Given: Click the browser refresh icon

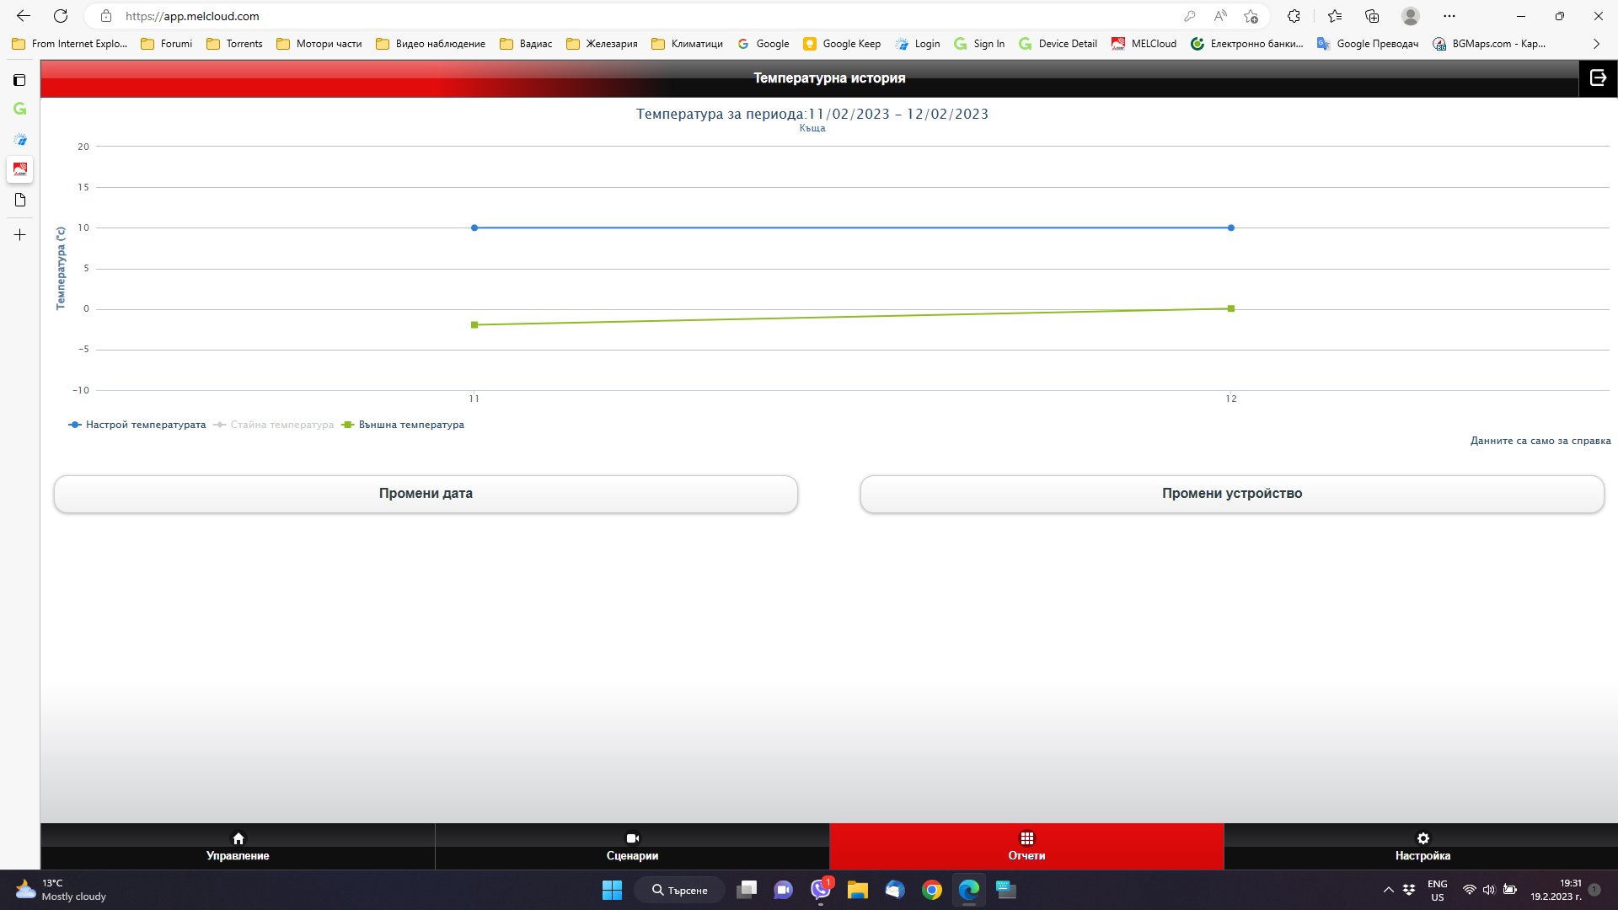Looking at the screenshot, I should 61,16.
